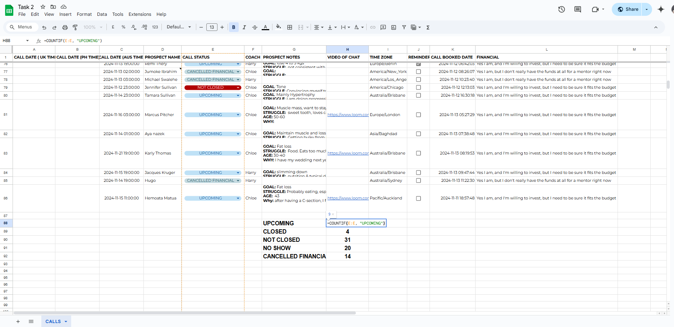Tick the reminder checkbox for Jacques Kruger
Image resolution: width=674 pixels, height=327 pixels.
click(418, 172)
